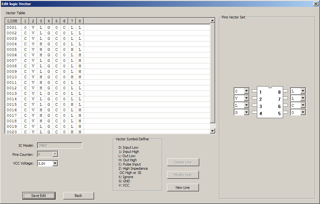The height and width of the screenshot is (204, 320).
Task: Click the Save Edit button
Action: click(39, 196)
